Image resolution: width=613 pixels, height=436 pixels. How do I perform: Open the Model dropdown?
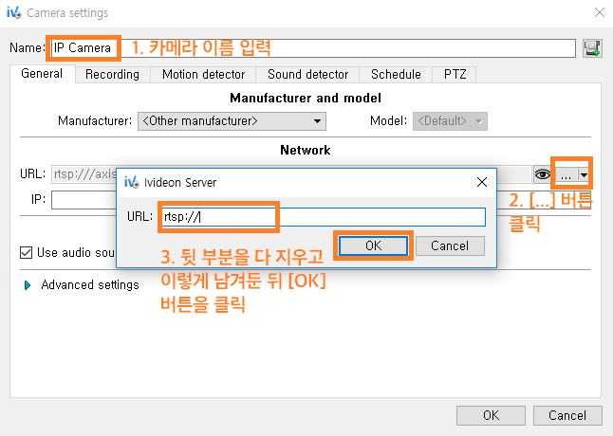tap(450, 121)
